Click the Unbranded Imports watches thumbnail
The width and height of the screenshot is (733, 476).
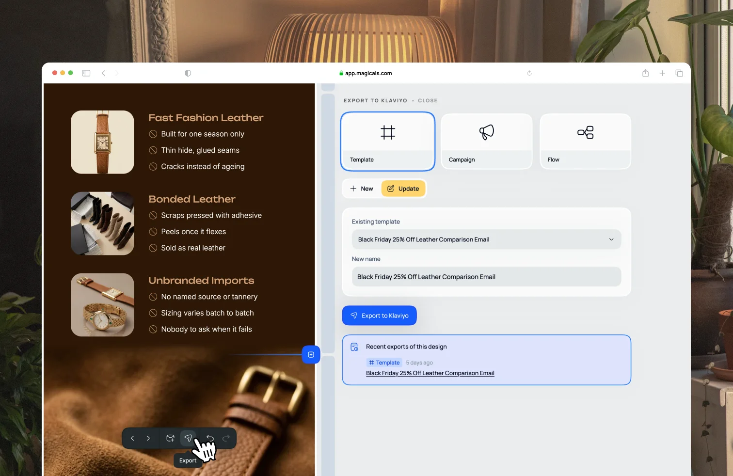coord(102,305)
